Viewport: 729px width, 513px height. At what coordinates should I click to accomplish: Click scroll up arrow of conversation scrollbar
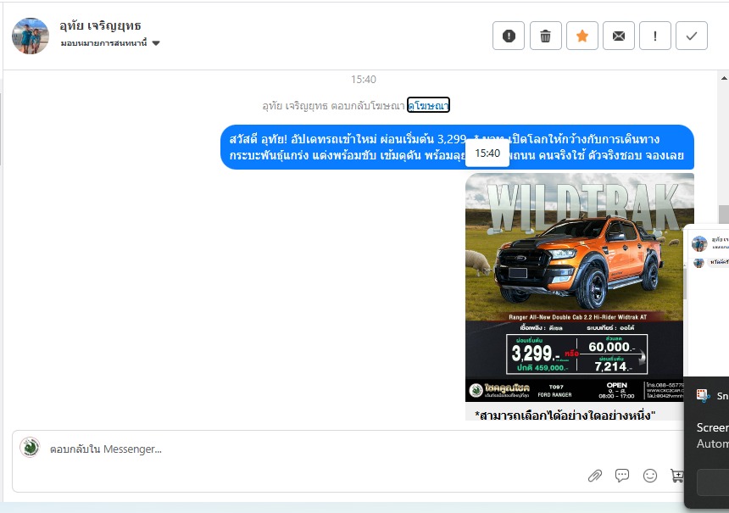coord(724,78)
